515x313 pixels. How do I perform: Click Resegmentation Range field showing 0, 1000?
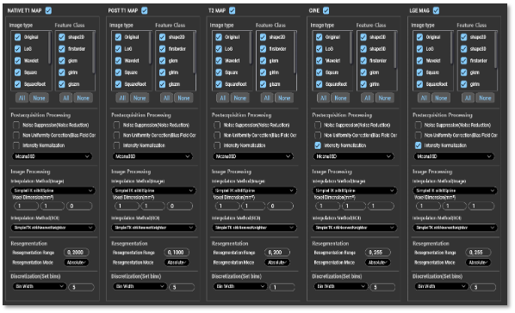(x=177, y=252)
